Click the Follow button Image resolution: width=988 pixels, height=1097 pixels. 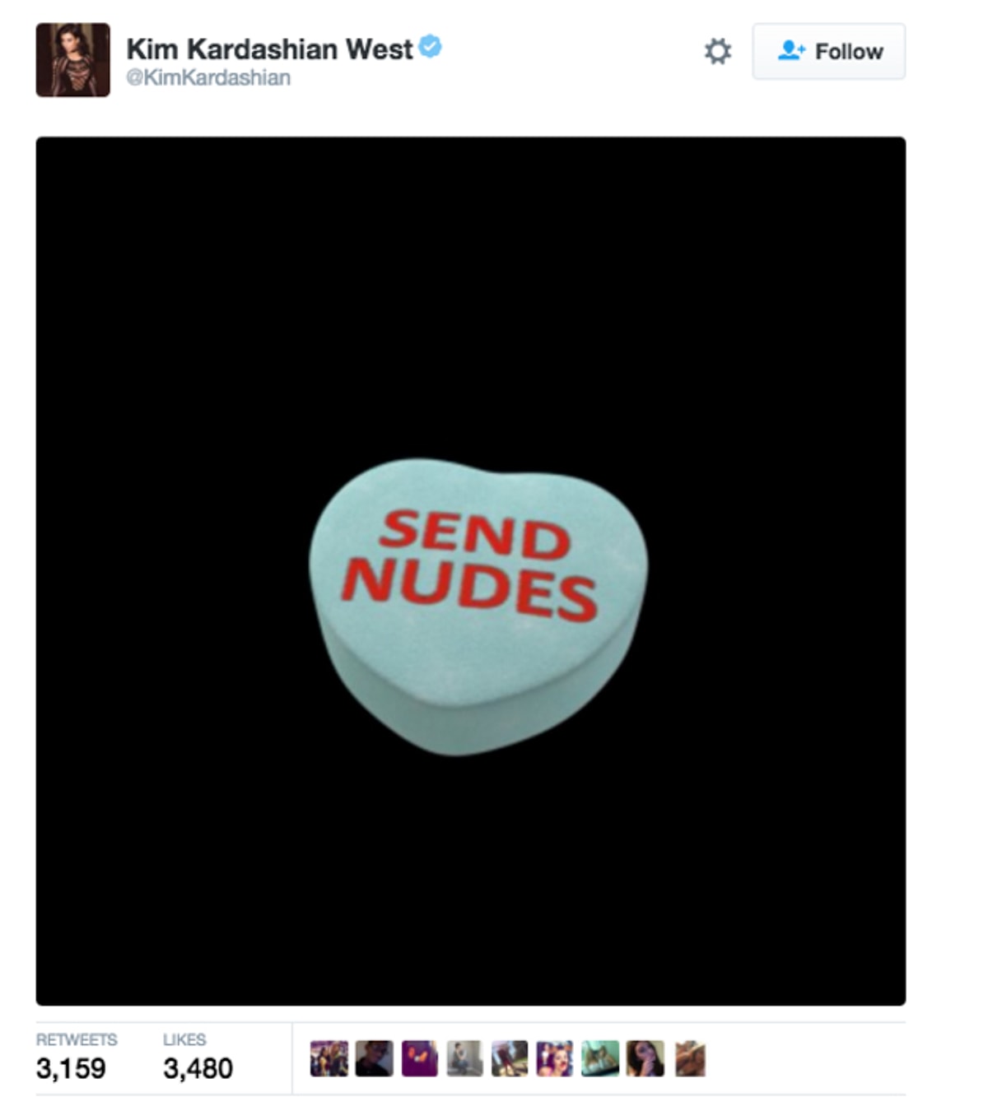pyautogui.click(x=828, y=52)
